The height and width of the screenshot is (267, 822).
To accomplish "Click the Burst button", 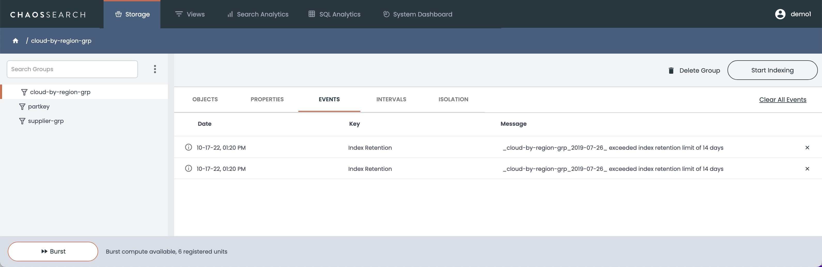I will click(x=53, y=251).
